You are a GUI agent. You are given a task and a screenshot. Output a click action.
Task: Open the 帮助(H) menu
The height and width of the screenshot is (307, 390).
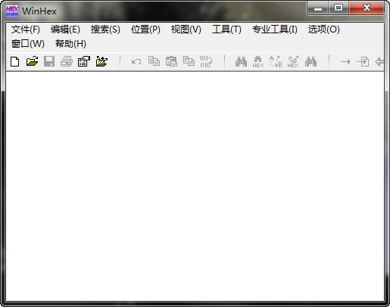pyautogui.click(x=71, y=44)
